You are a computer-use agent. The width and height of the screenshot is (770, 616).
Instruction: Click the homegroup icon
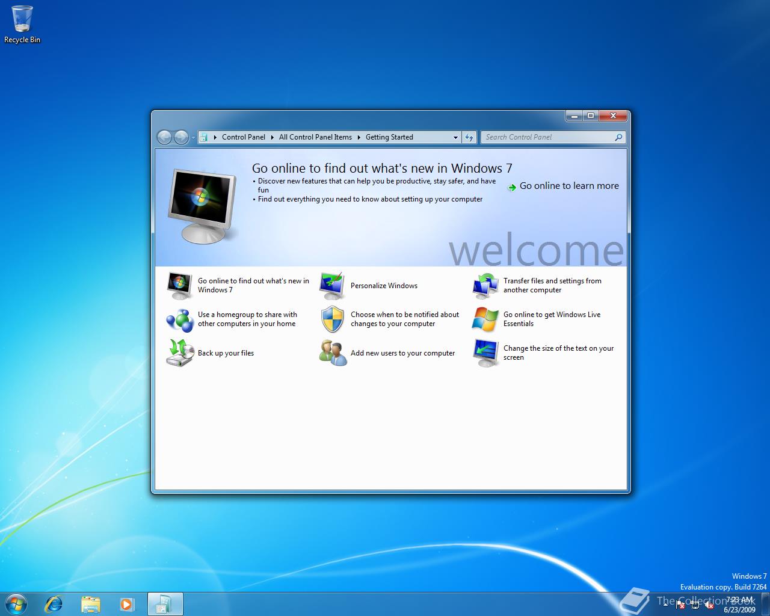[179, 319]
